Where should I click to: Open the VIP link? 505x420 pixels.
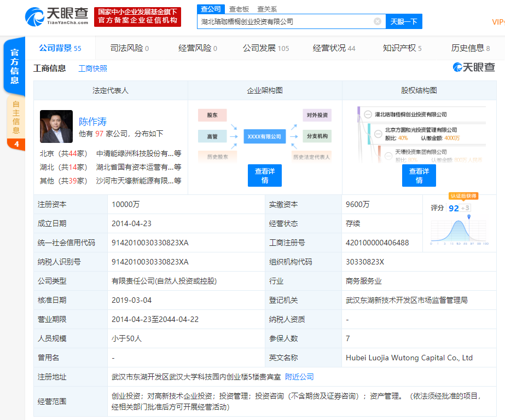498,22
